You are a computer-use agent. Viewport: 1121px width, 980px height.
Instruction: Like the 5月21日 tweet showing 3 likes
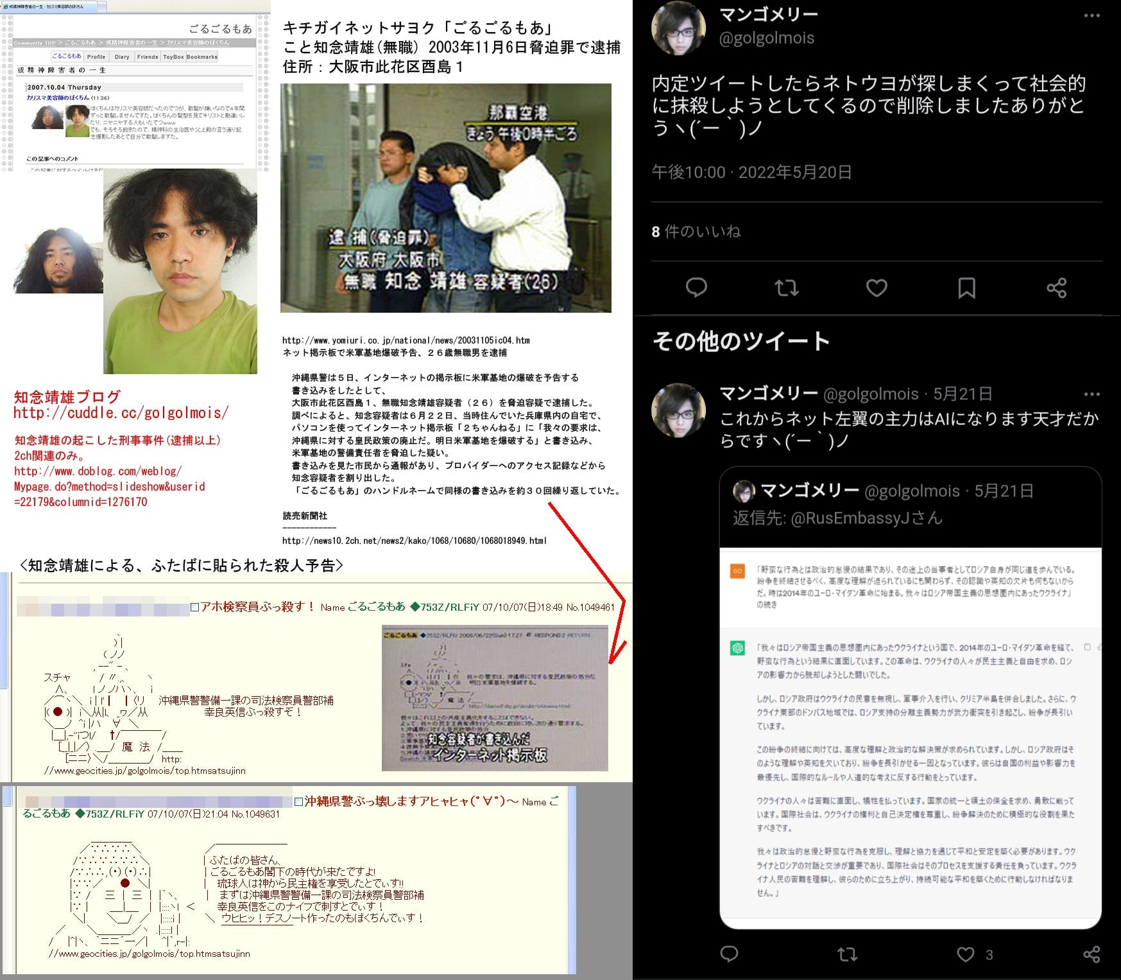pyautogui.click(x=966, y=954)
